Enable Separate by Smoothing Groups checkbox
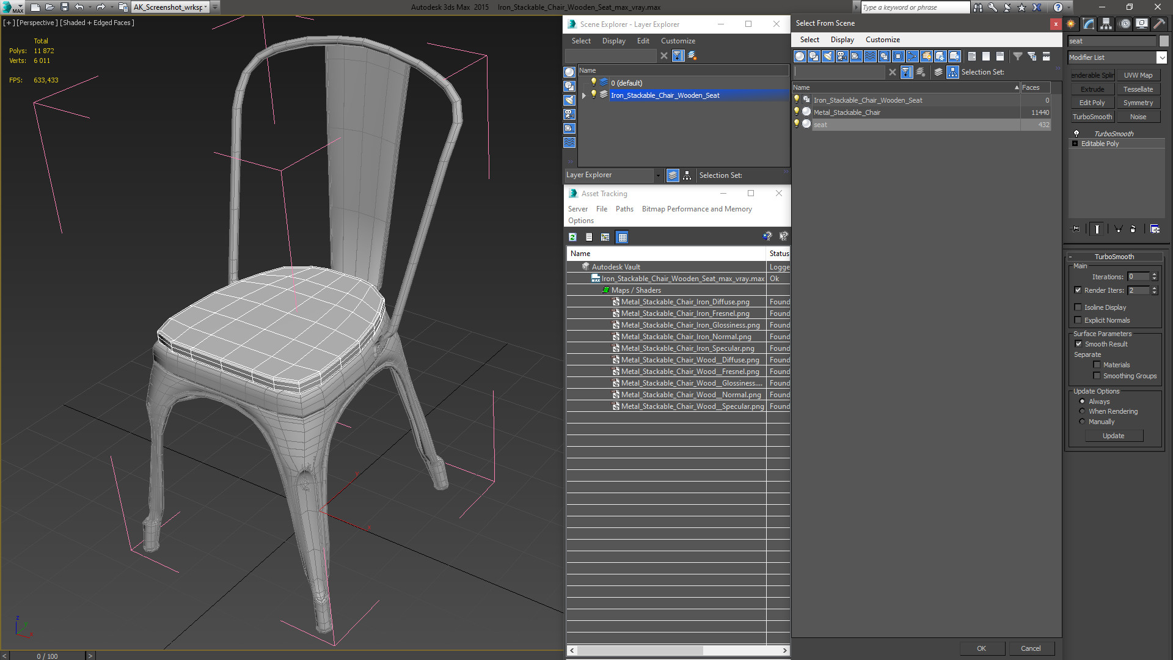The height and width of the screenshot is (660, 1173). click(1097, 376)
